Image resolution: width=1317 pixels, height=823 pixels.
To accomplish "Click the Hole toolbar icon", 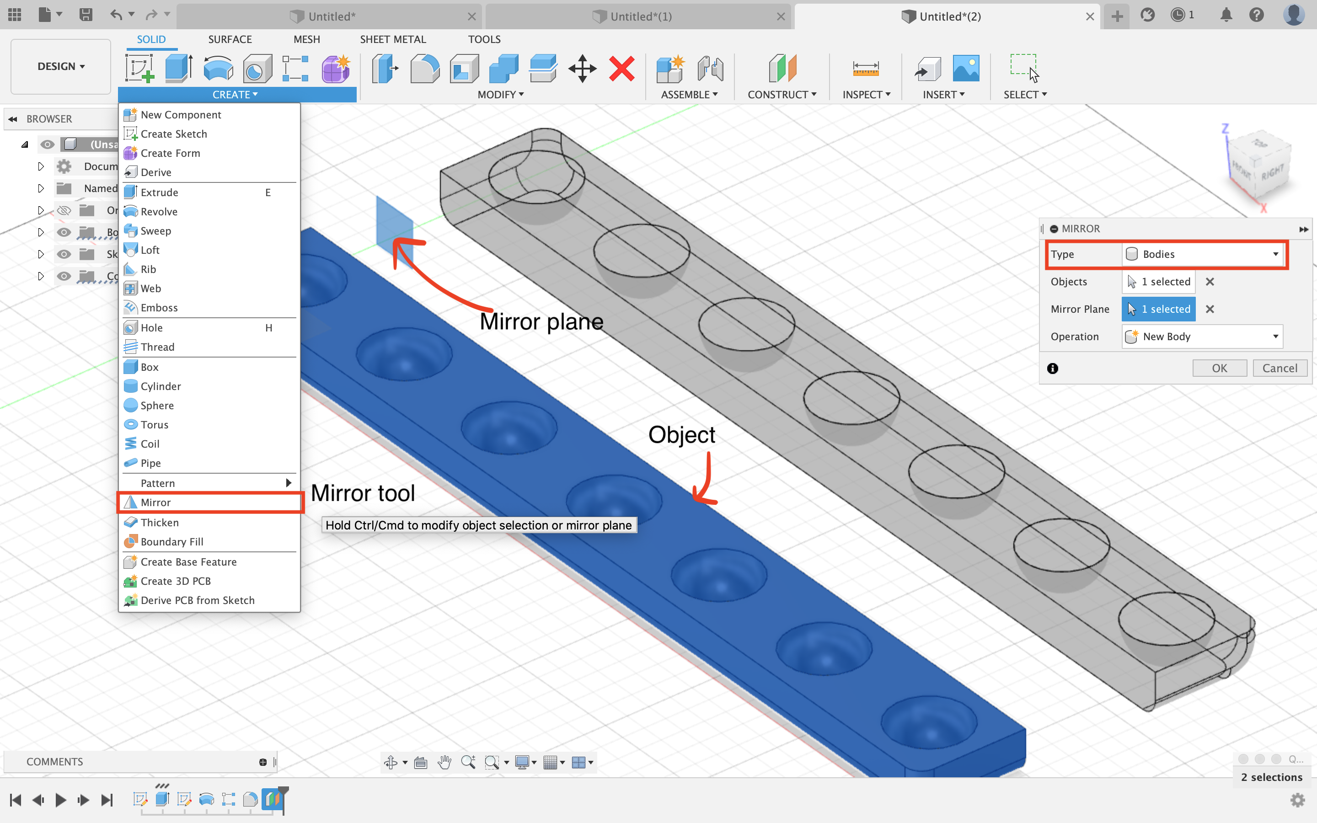I will pos(257,69).
